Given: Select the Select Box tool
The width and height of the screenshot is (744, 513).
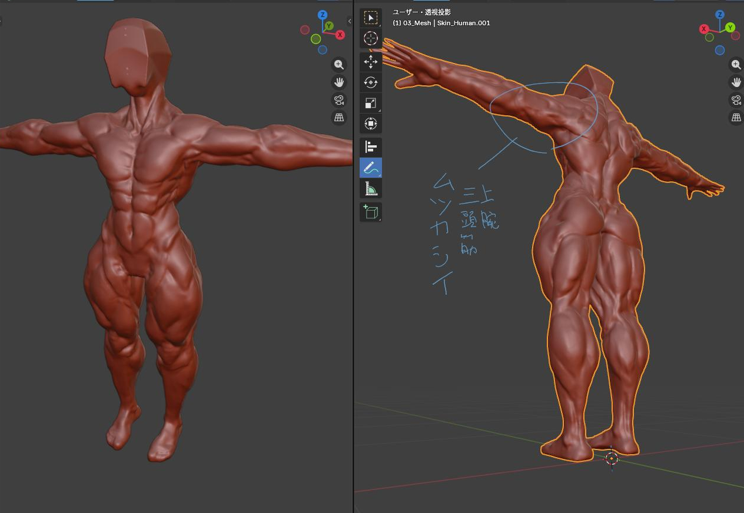Looking at the screenshot, I should (x=370, y=18).
